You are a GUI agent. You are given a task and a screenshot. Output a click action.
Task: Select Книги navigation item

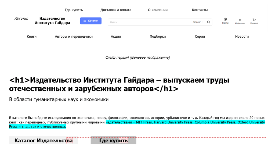point(32,37)
